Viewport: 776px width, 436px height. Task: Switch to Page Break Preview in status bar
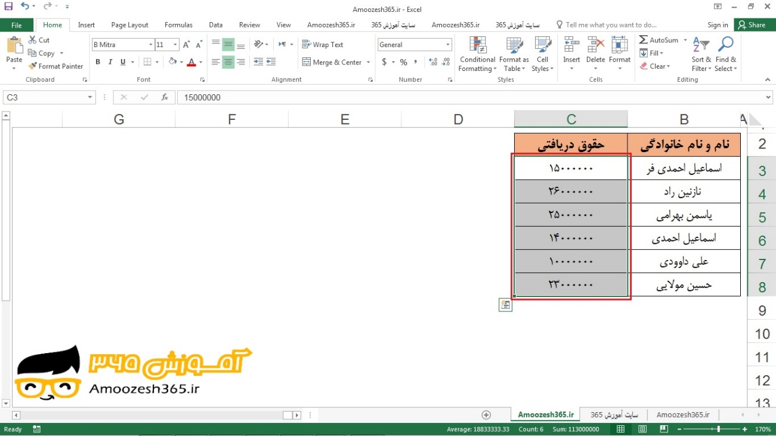coord(664,429)
